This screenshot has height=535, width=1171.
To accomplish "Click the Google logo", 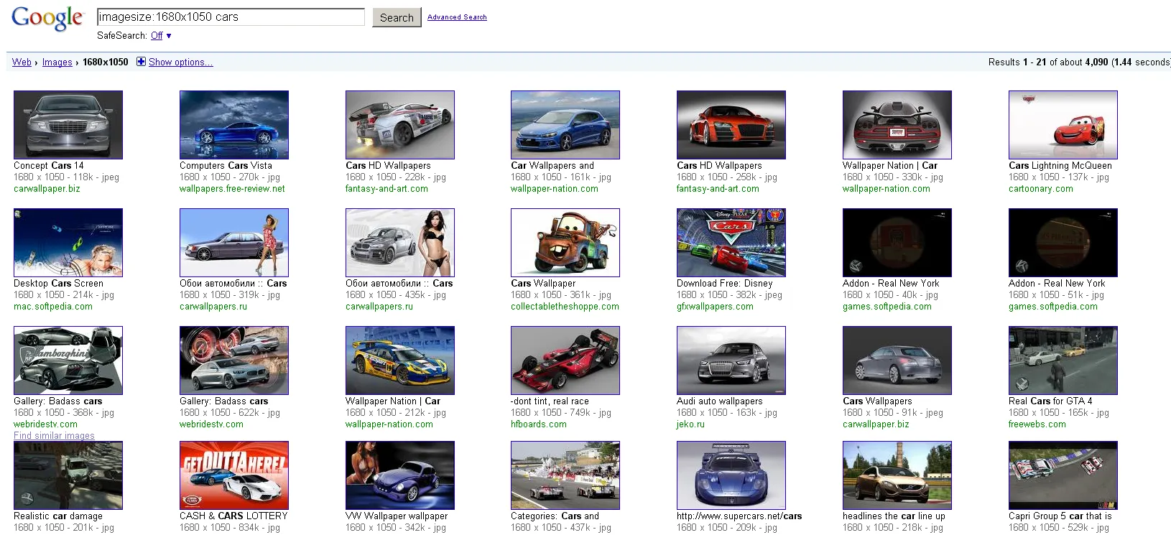I will [x=47, y=19].
